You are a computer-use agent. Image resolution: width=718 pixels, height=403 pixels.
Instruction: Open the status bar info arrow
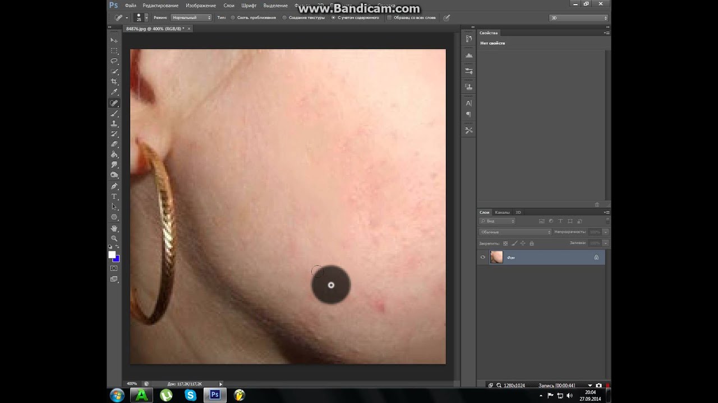[x=221, y=384]
